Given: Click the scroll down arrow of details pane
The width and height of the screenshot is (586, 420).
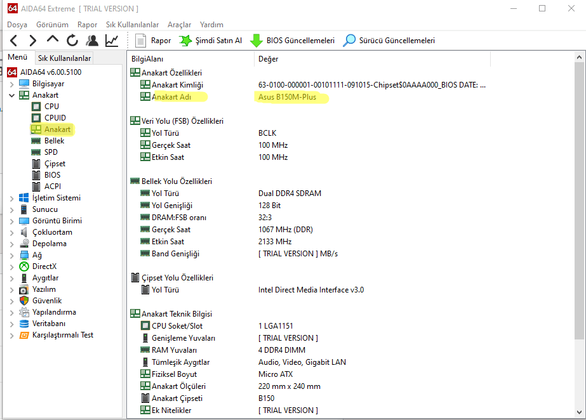Looking at the screenshot, I should [x=579, y=412].
